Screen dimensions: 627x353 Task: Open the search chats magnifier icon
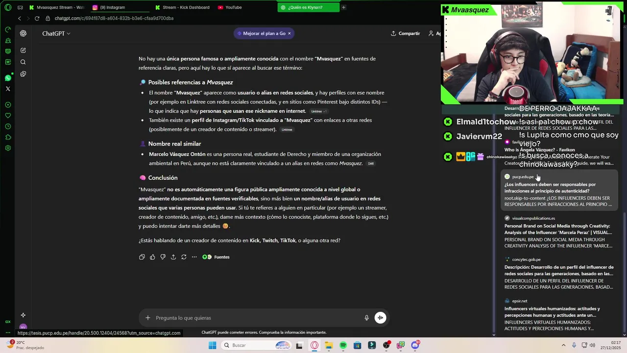tap(23, 62)
